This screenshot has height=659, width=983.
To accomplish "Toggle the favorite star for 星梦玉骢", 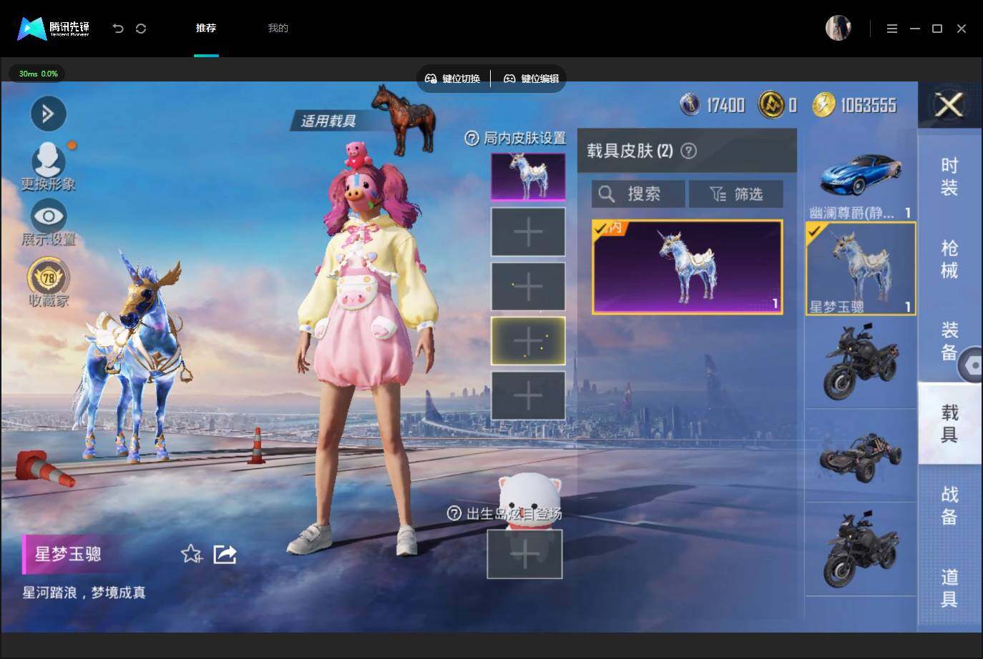I will click(191, 554).
